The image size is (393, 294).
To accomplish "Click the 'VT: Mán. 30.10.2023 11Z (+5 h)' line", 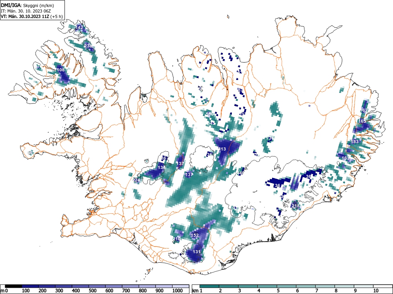I will (31, 16).
